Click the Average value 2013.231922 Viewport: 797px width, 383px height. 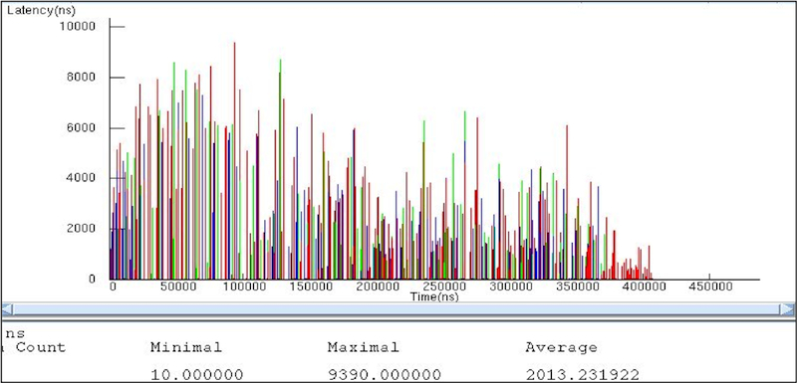click(582, 375)
